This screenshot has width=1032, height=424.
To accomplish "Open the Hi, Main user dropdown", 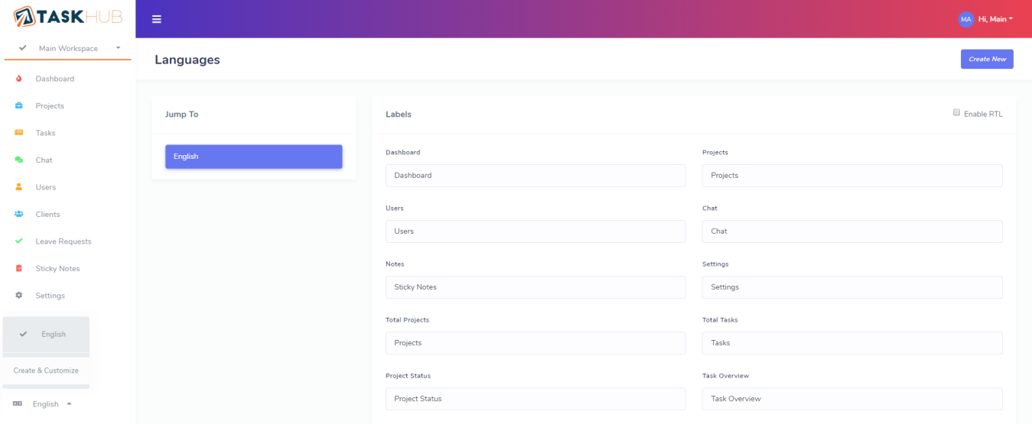I will pos(985,19).
